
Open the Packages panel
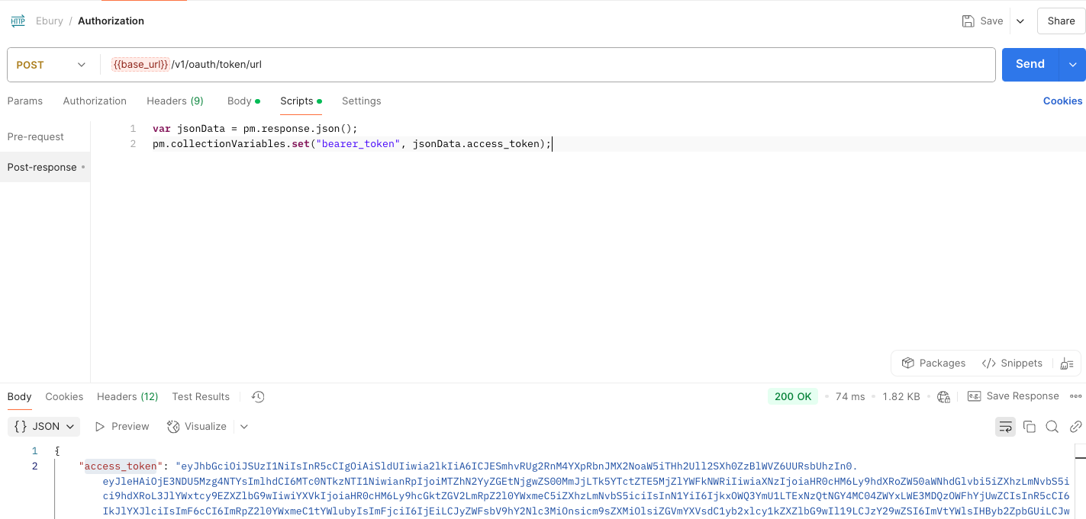[933, 363]
